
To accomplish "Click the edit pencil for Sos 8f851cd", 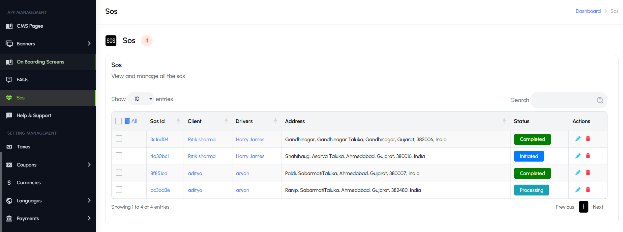I will click(578, 173).
